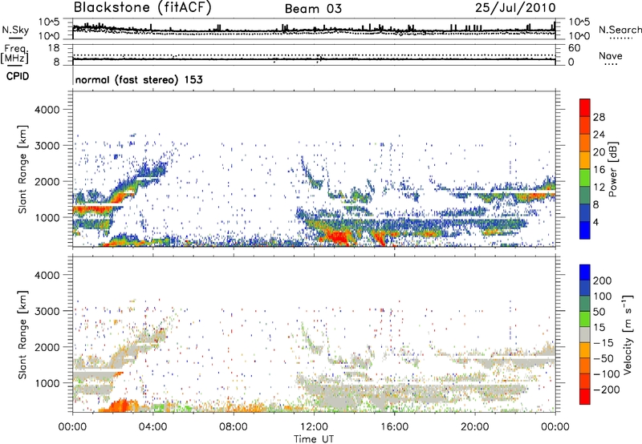Click the '18' frequency axis value
Image resolution: width=642 pixels, height=444 pixels.
click(x=54, y=48)
